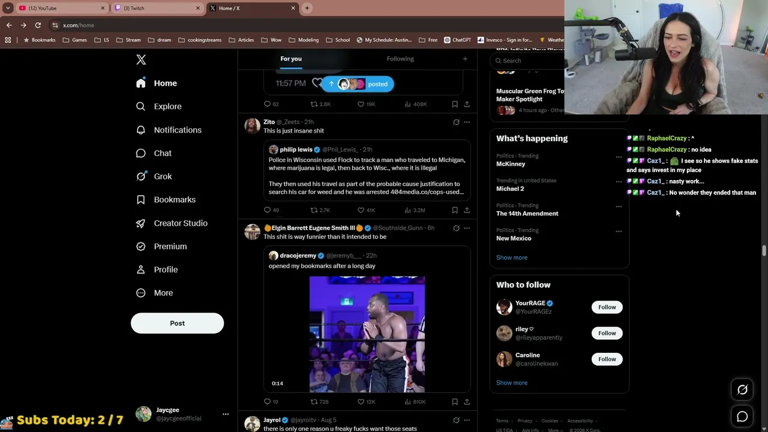Image resolution: width=768 pixels, height=432 pixels.
Task: Show more under Who to follow
Action: 512,383
